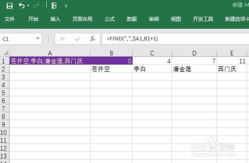Select row 8 header
Viewport: 249px width, 163px height.
tap(5, 116)
